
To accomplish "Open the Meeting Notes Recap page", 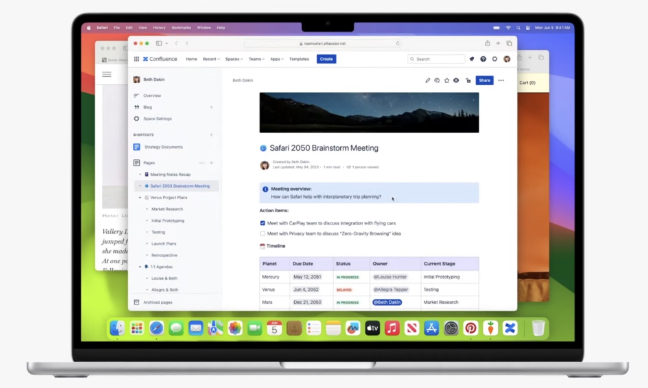I will (170, 175).
